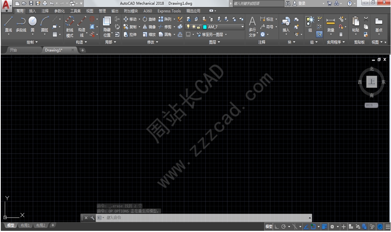Click the WCS coordinate system button

click(371, 105)
